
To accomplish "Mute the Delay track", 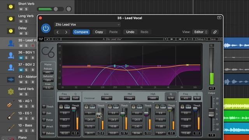I will point(21,33).
